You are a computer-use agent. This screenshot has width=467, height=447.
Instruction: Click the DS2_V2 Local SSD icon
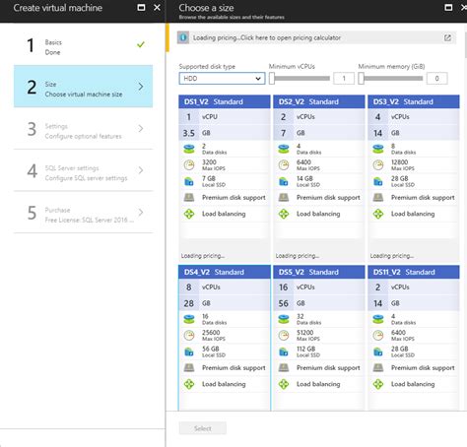[284, 181]
